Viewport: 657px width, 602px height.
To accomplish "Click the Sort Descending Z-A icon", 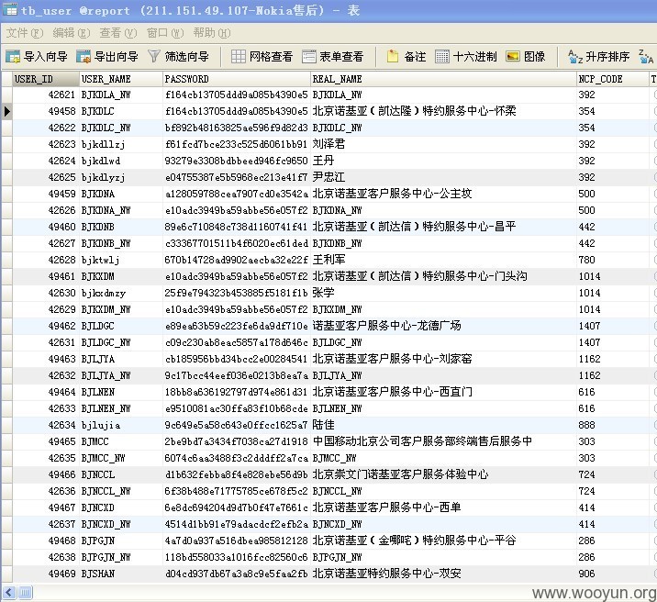I will (646, 57).
